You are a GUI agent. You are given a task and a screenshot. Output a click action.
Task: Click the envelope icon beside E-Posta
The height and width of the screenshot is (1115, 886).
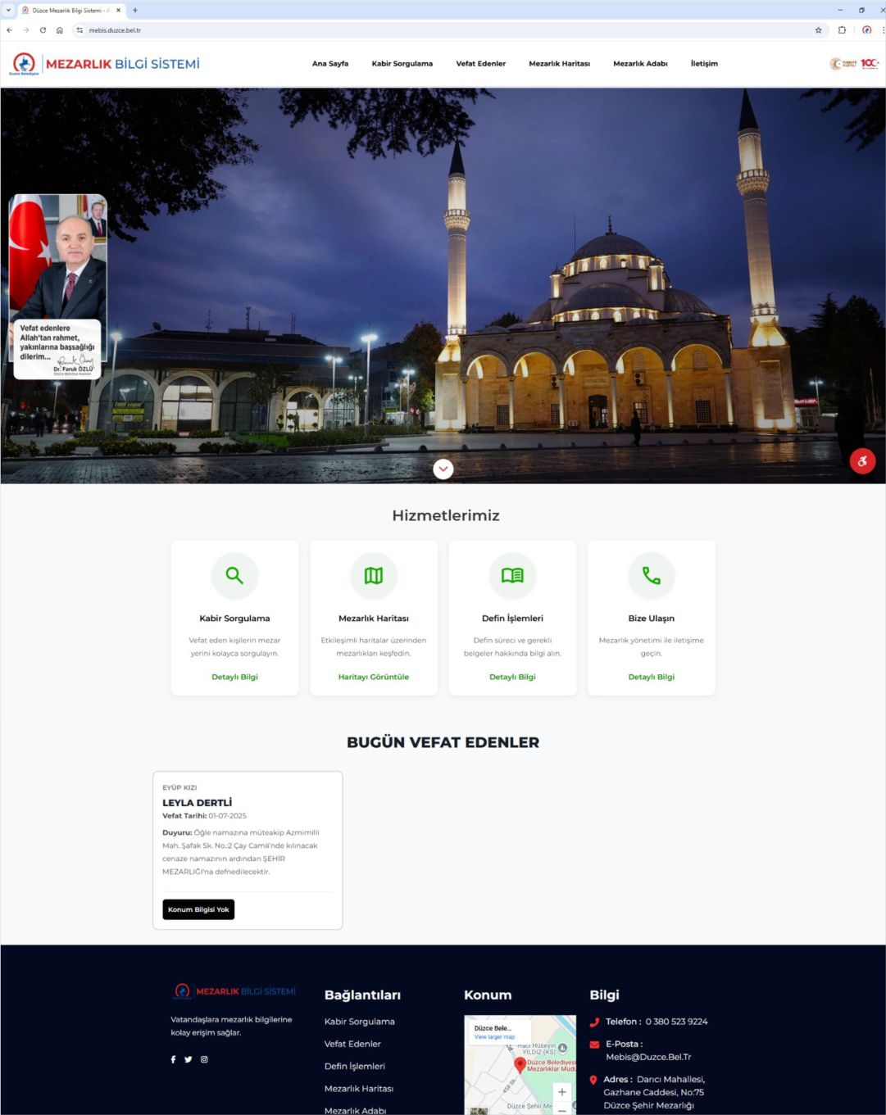593,1043
